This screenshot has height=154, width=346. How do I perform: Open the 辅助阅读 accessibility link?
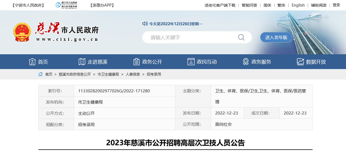pyautogui.click(x=319, y=5)
